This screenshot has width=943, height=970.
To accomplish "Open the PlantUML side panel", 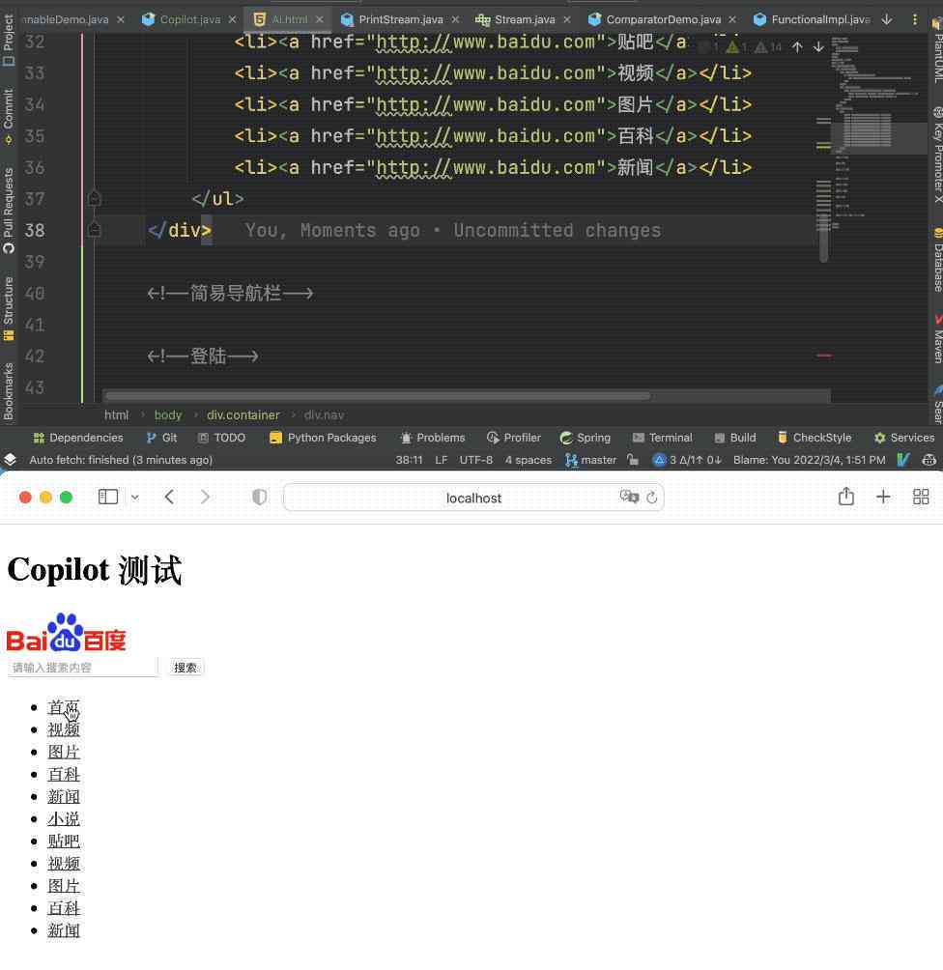I will (937, 49).
